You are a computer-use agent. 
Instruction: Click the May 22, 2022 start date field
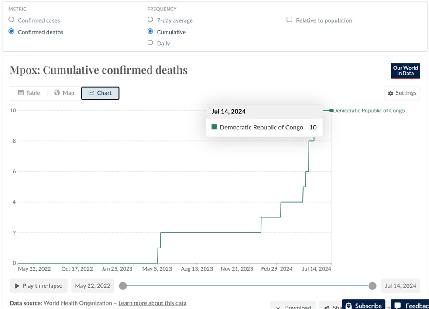93,286
